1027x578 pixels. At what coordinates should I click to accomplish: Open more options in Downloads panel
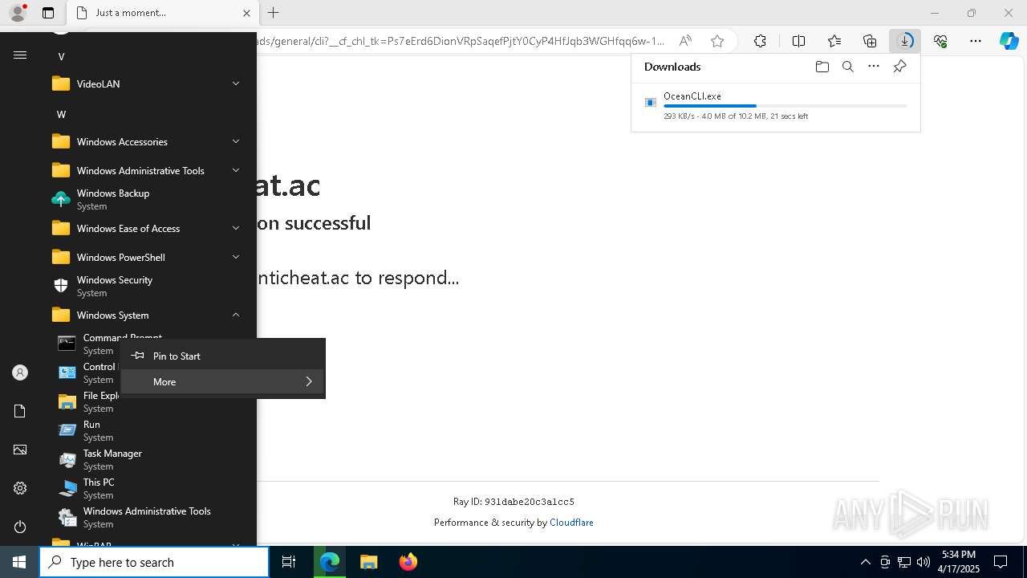pyautogui.click(x=874, y=67)
